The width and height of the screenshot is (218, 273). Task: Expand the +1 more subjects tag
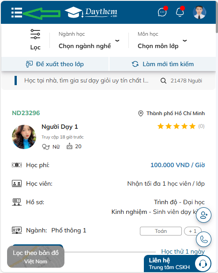pos(192,231)
